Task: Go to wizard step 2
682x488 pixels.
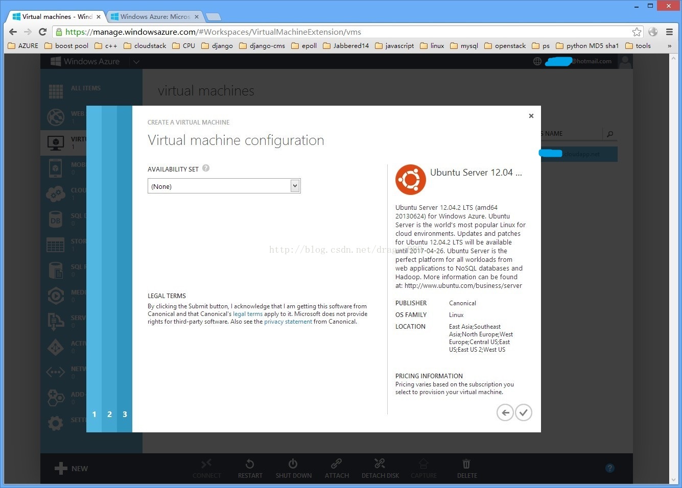Action: click(x=109, y=414)
